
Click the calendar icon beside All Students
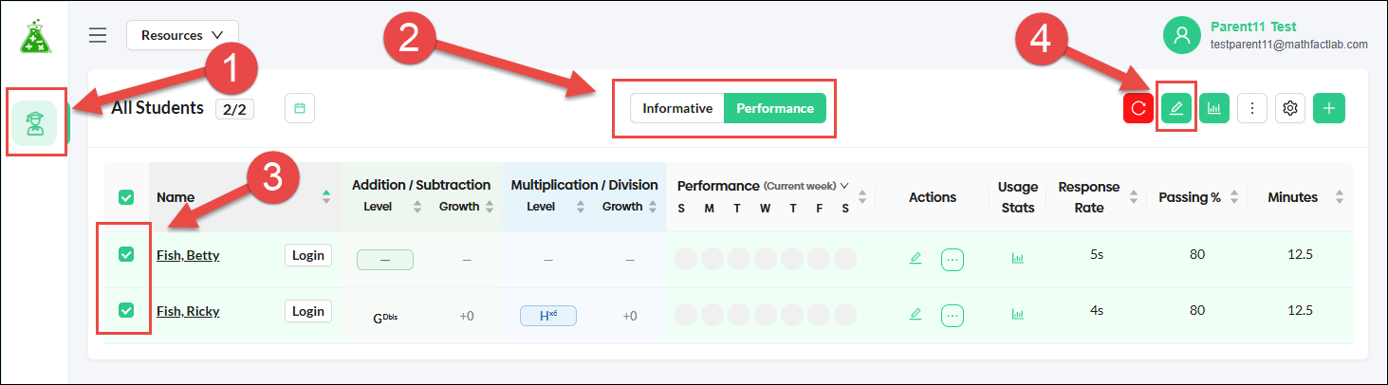click(300, 108)
